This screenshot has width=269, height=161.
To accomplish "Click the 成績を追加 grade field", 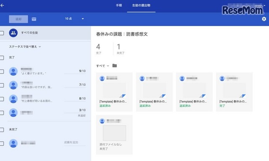I will (x=75, y=143).
